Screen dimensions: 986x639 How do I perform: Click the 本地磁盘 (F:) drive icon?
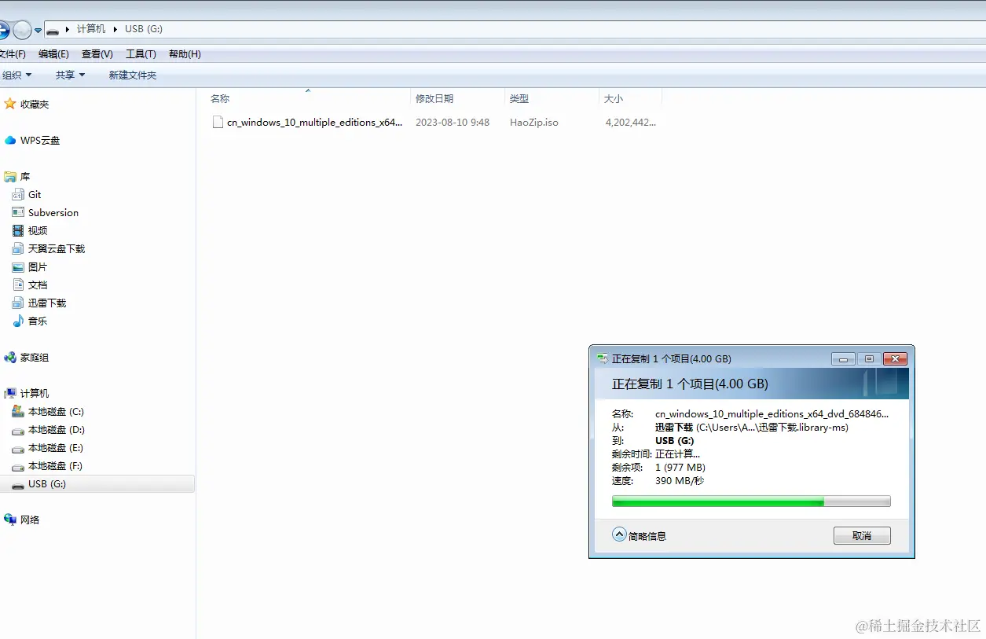tap(18, 466)
